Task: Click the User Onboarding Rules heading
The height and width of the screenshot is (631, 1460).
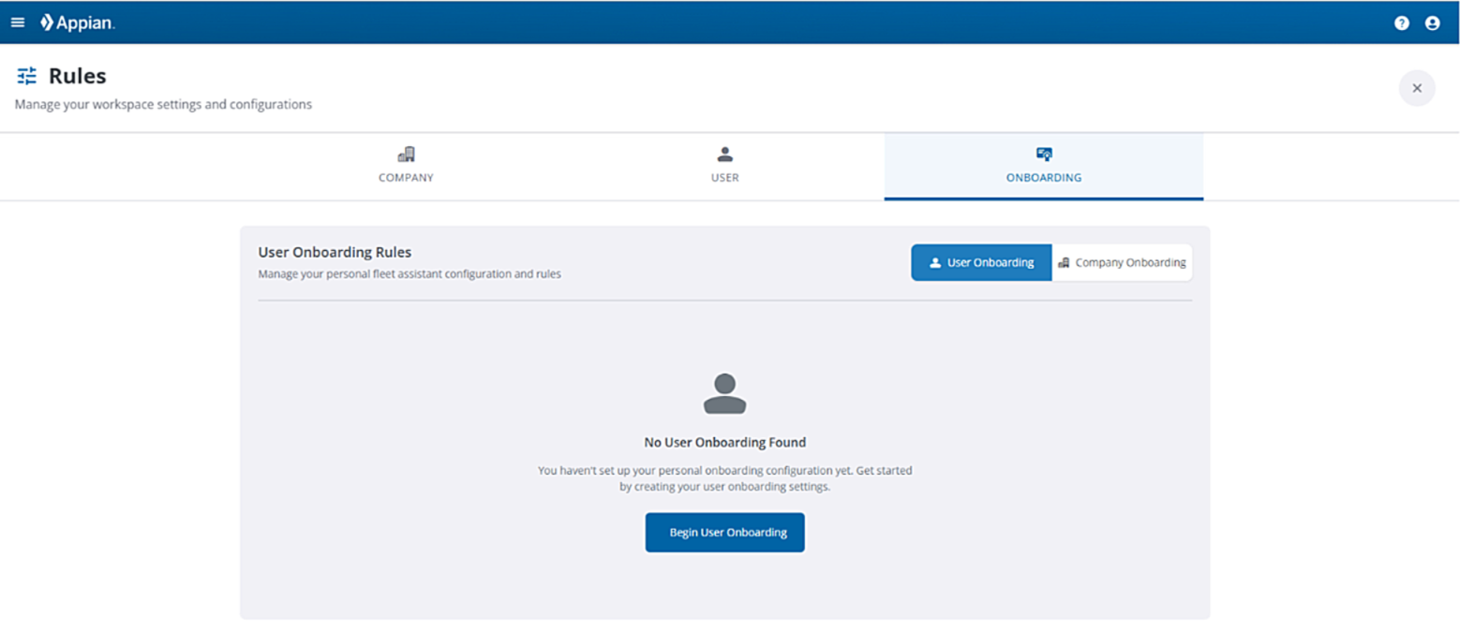Action: pyautogui.click(x=334, y=251)
